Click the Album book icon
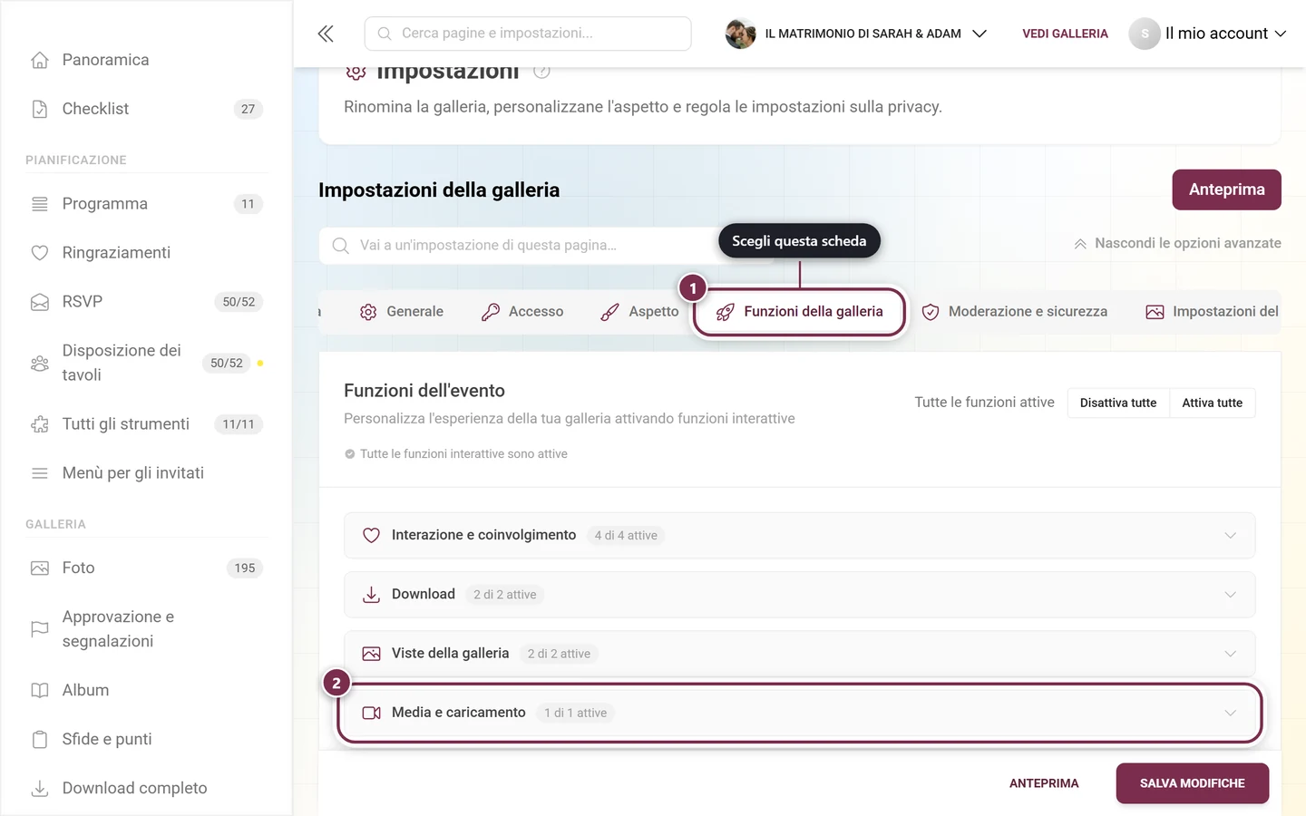Screen dimensions: 1306x816 (40, 691)
